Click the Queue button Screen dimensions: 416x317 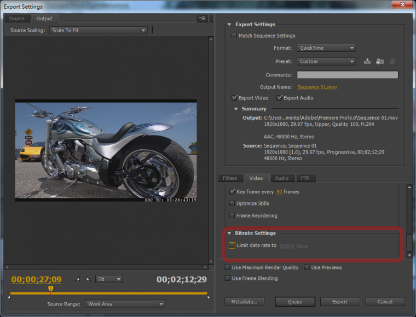(295, 302)
